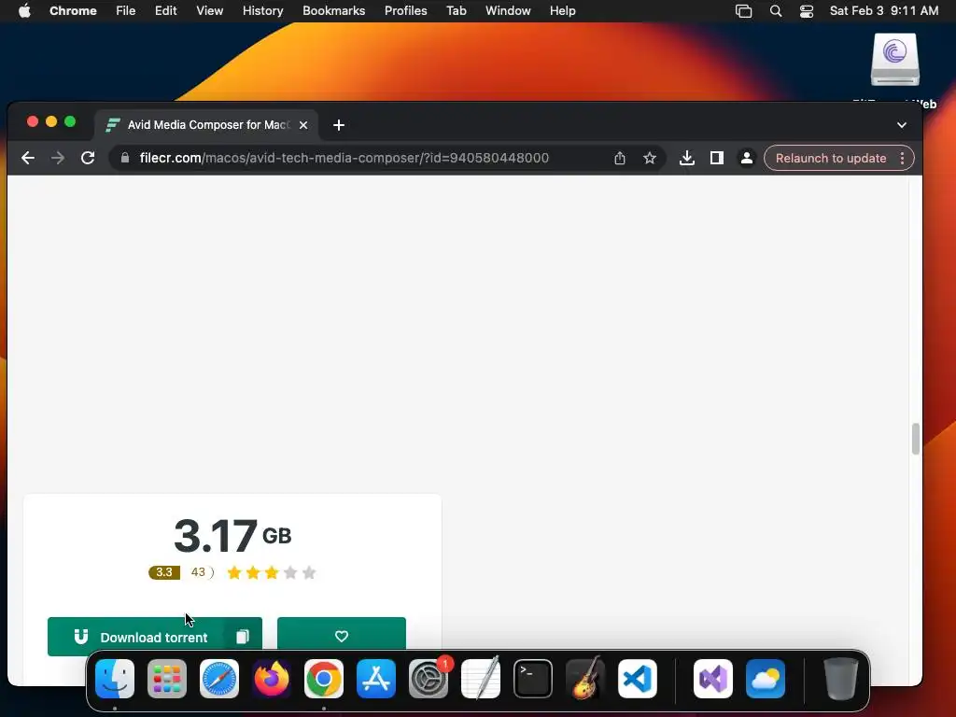Open Stage Manager icon in menu bar

pos(744,10)
